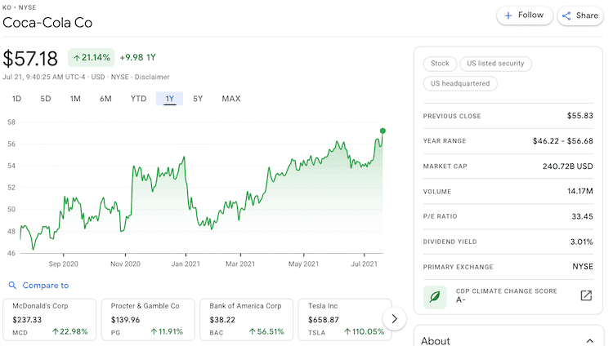Click the Year Range value
The width and height of the screenshot is (613, 346).
point(562,141)
